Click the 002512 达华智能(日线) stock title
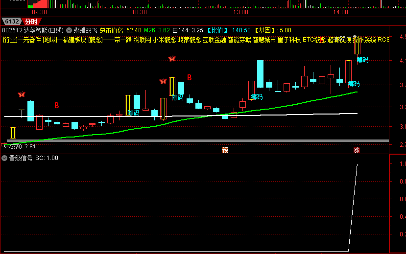 click(x=33, y=30)
